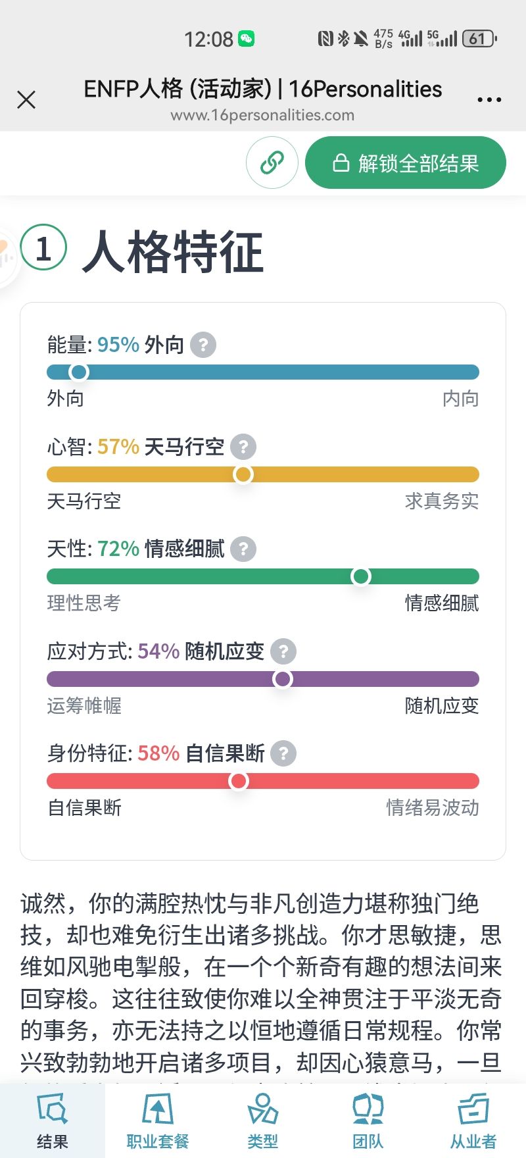This screenshot has width=526, height=1158.
Task: Tap help icon beside 应对方式 随机应变
Action: pyautogui.click(x=283, y=651)
